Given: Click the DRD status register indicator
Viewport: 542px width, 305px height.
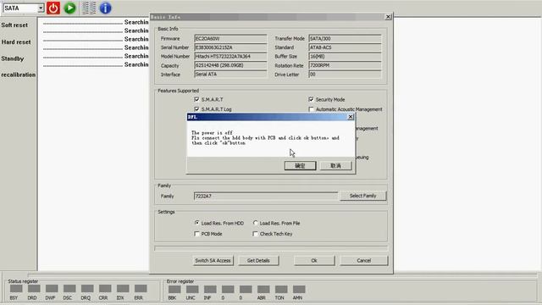Looking at the screenshot, I should point(34,288).
